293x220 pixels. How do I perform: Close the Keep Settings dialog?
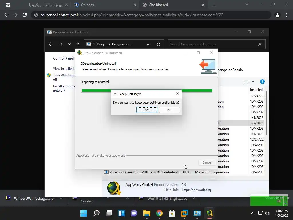pyautogui.click(x=177, y=94)
